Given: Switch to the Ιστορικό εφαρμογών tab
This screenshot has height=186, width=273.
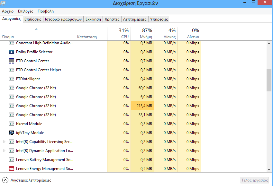Looking at the screenshot, I should click(x=63, y=19).
